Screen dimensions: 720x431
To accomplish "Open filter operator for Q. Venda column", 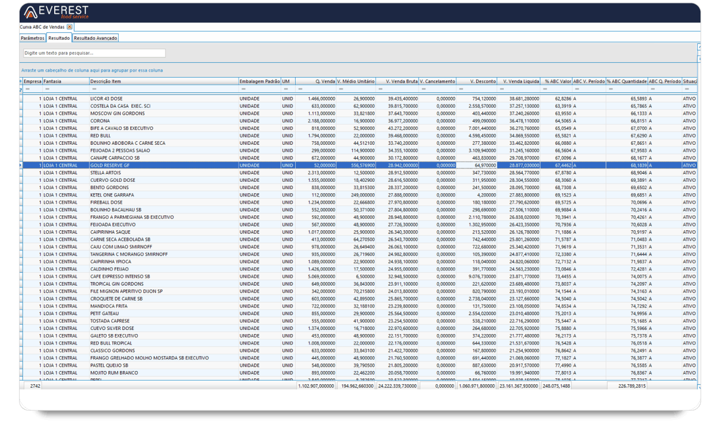I will (300, 89).
